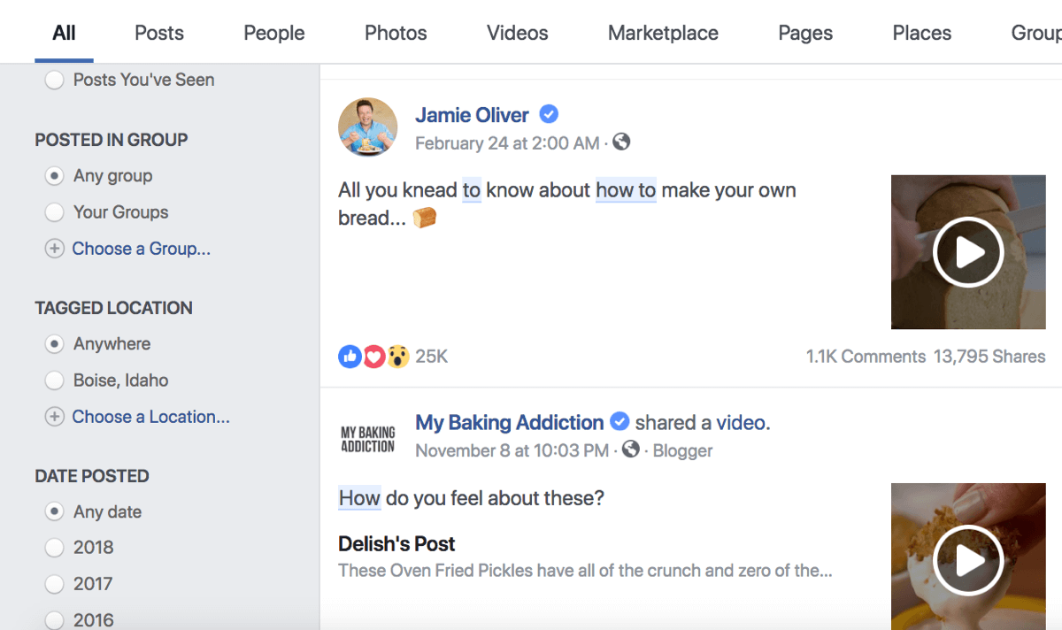Image resolution: width=1062 pixels, height=630 pixels.
Task: Expand Choose a Location option
Action: pos(150,416)
